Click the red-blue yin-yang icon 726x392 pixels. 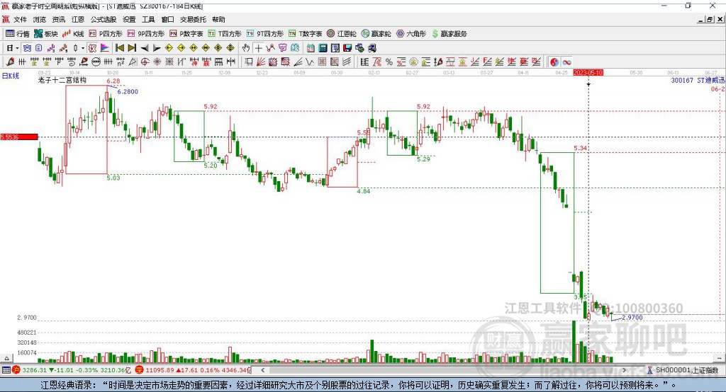(x=554, y=62)
